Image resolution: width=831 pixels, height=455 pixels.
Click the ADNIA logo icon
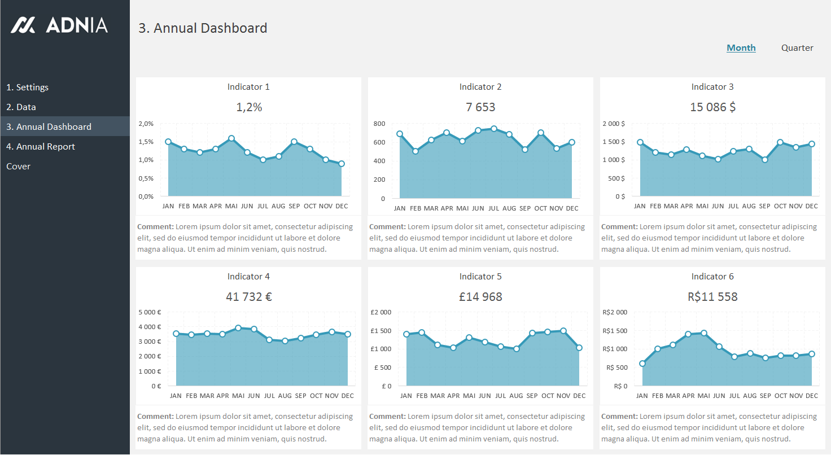click(23, 25)
